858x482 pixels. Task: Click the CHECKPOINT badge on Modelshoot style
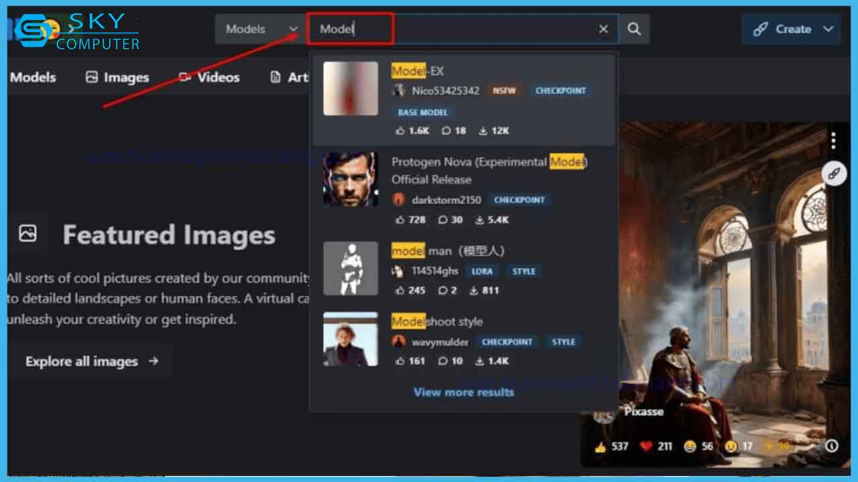(x=507, y=341)
